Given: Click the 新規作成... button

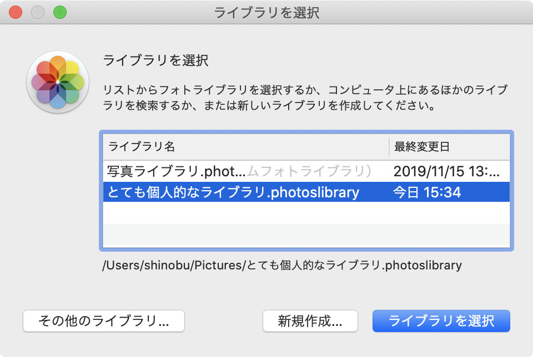Looking at the screenshot, I should click(310, 320).
